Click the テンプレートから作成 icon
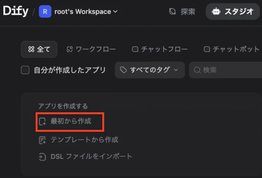This screenshot has width=262, height=178. point(42,140)
